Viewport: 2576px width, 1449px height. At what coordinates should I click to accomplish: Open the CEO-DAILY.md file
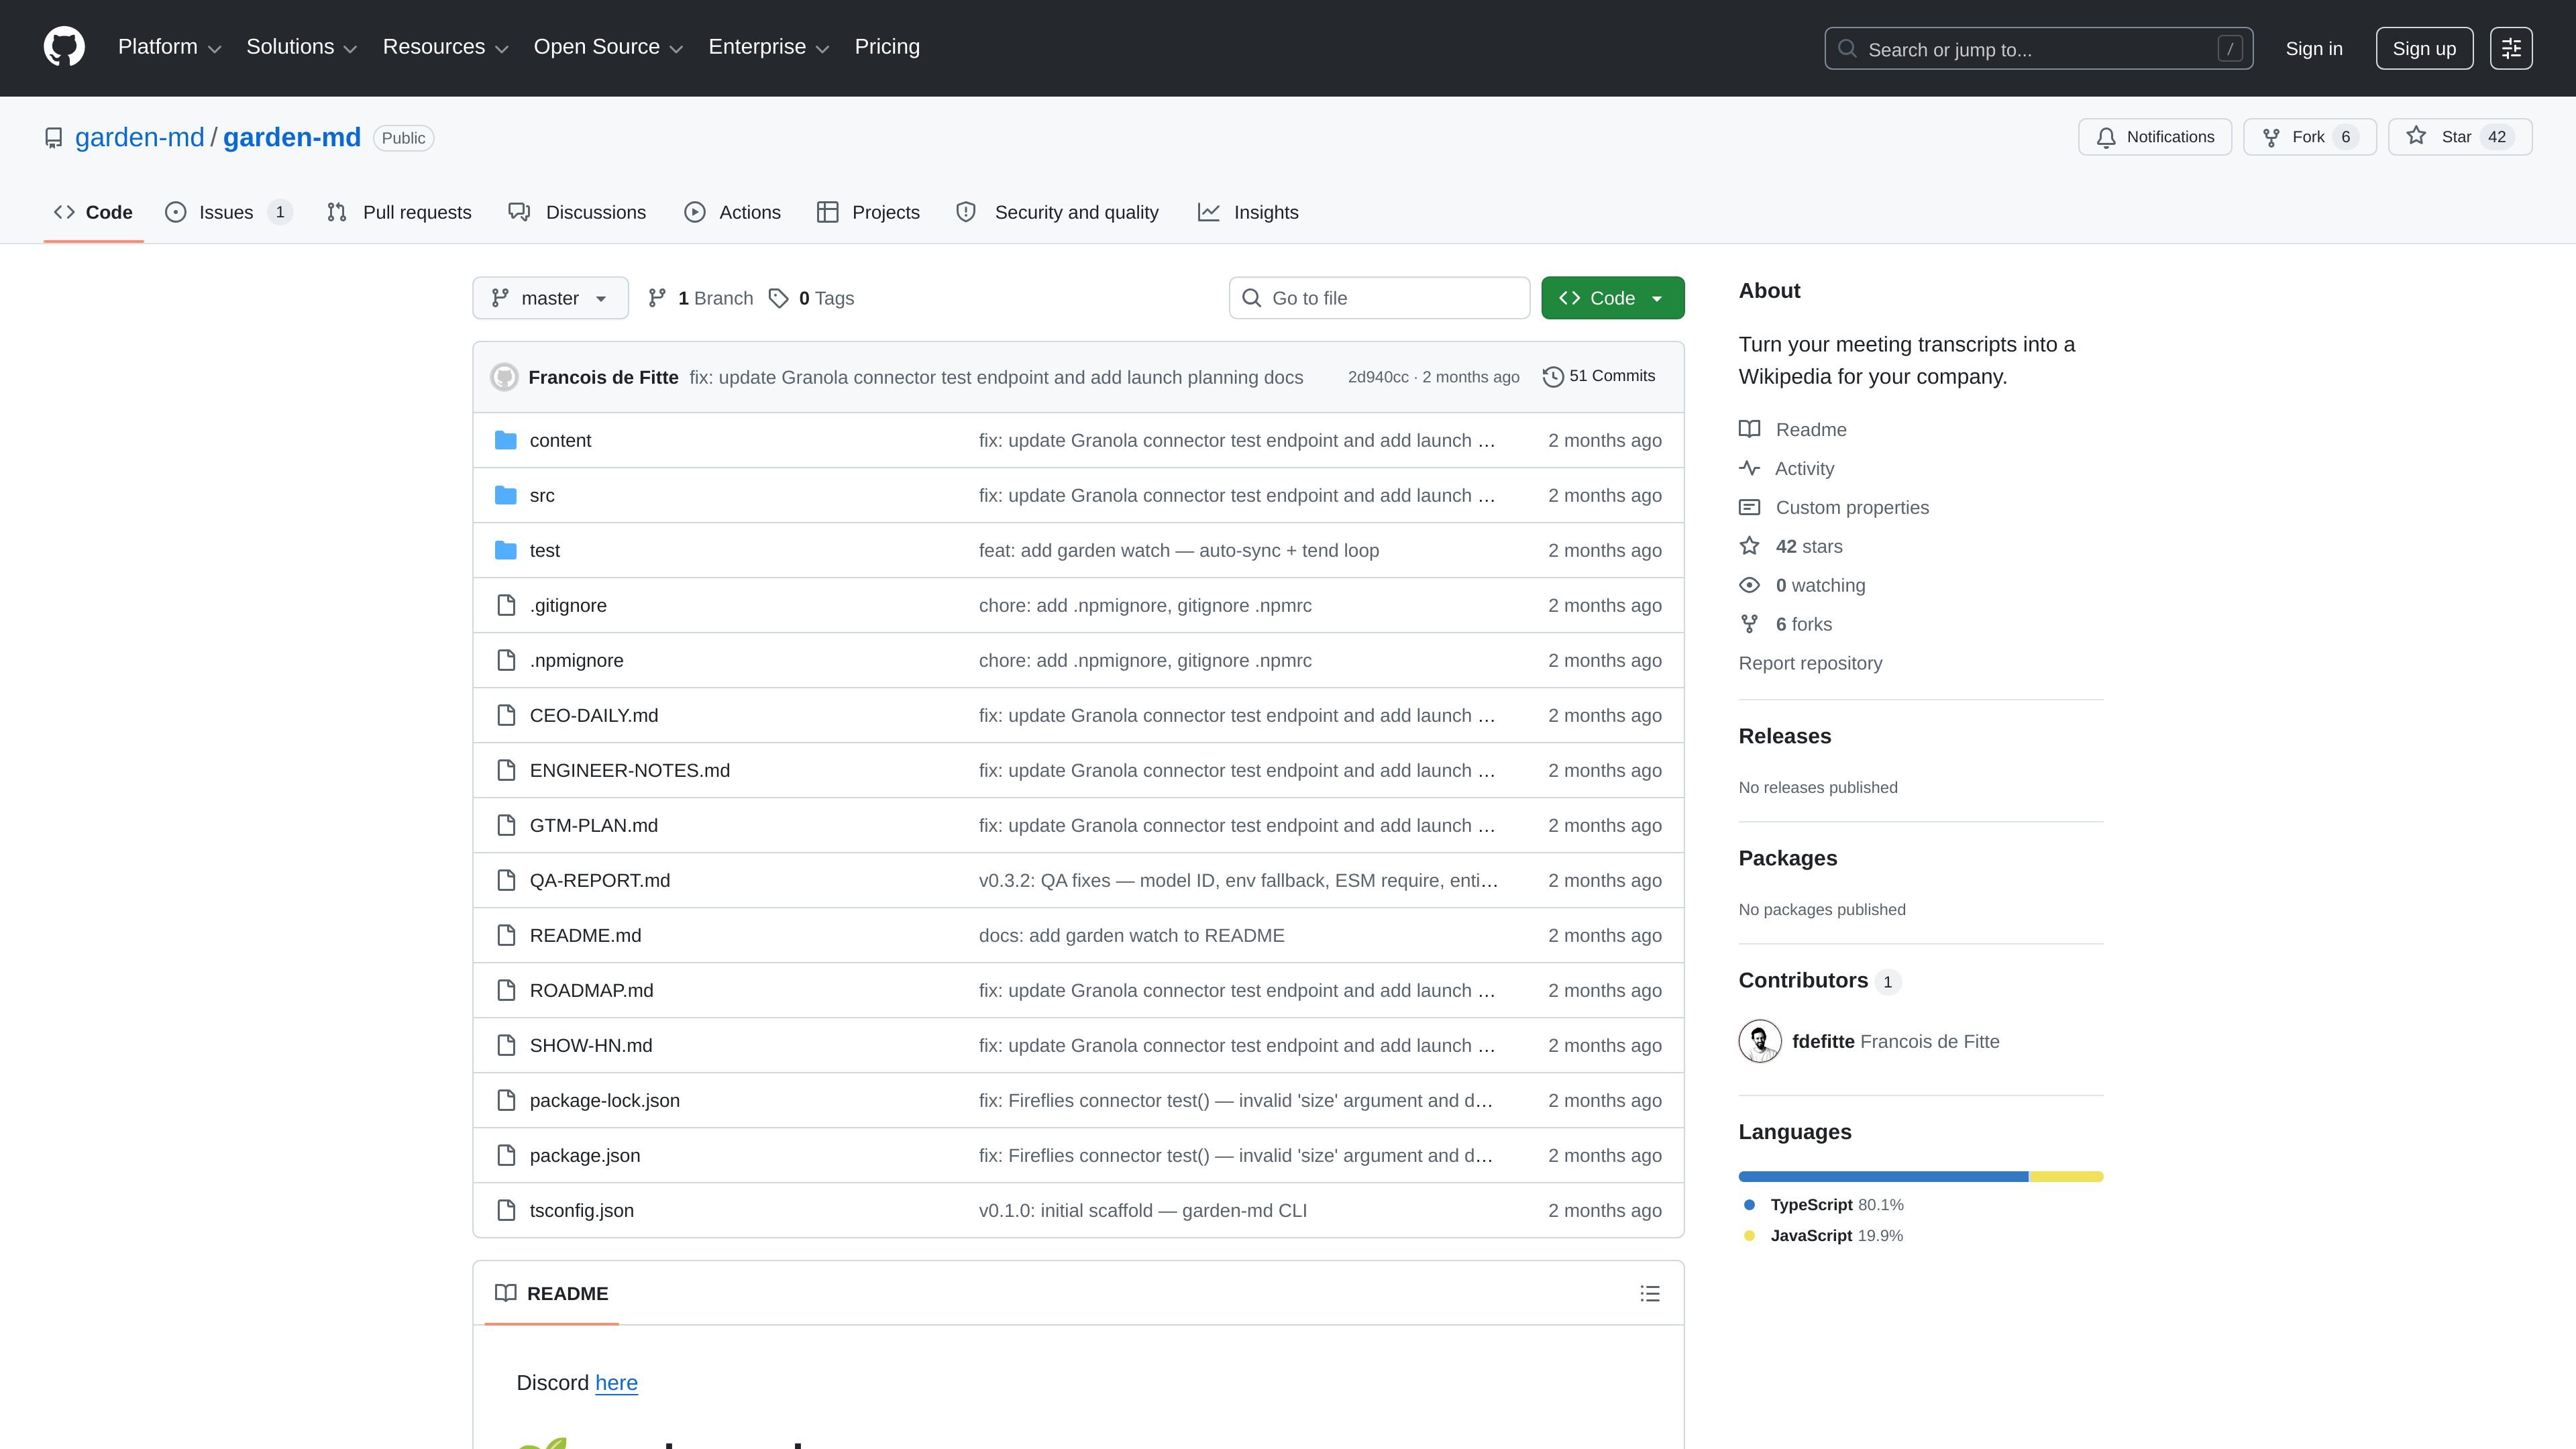coord(594,715)
